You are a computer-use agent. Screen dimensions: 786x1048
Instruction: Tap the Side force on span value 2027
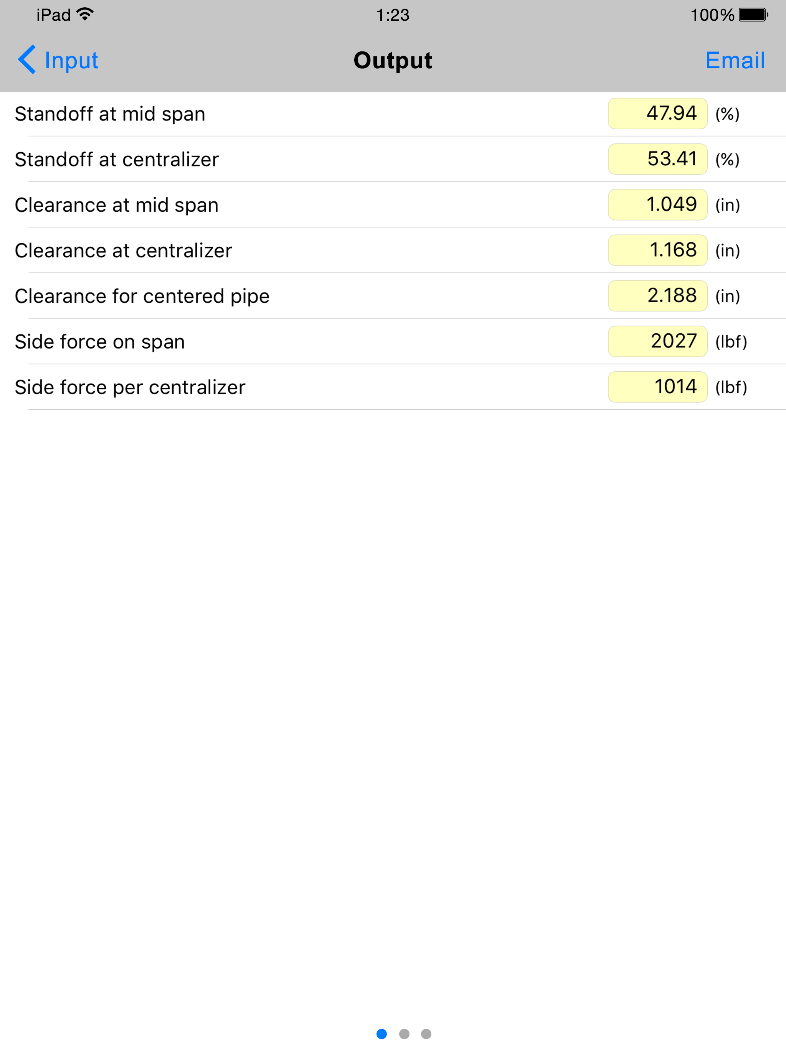point(657,341)
